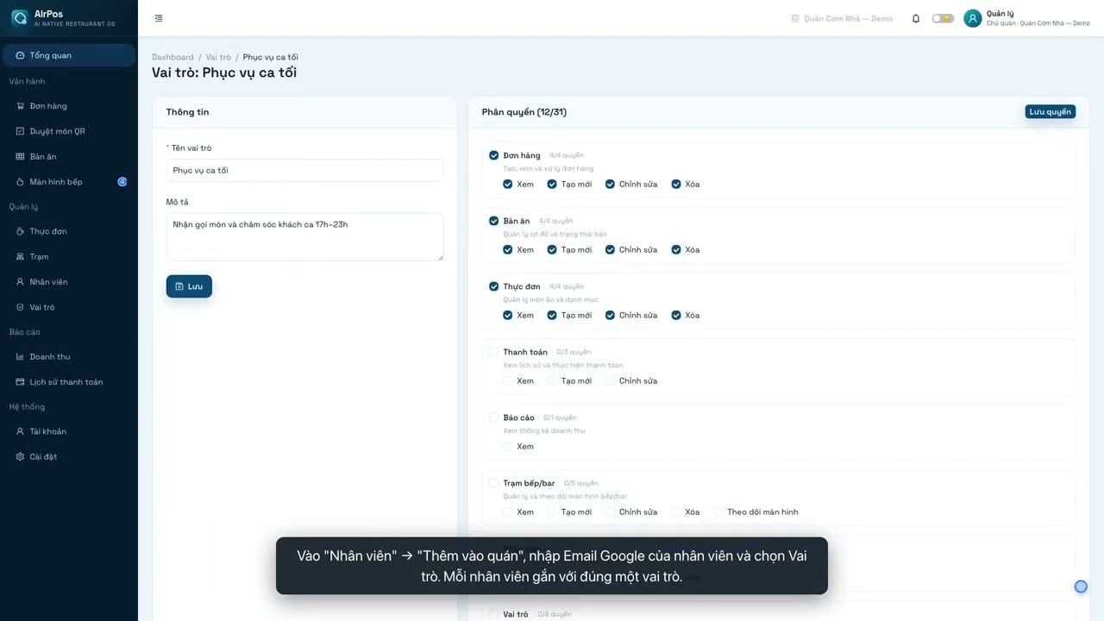1104x621 pixels.
Task: Enable Xem under Trạm bếp/bar
Action: click(x=508, y=511)
